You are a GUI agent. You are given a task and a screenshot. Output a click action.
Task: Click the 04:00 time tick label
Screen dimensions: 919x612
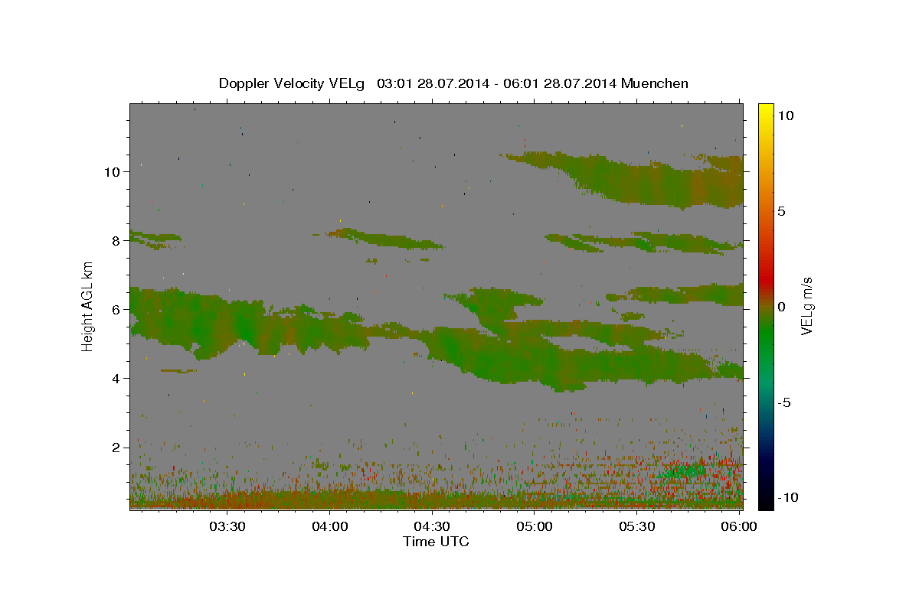click(330, 526)
